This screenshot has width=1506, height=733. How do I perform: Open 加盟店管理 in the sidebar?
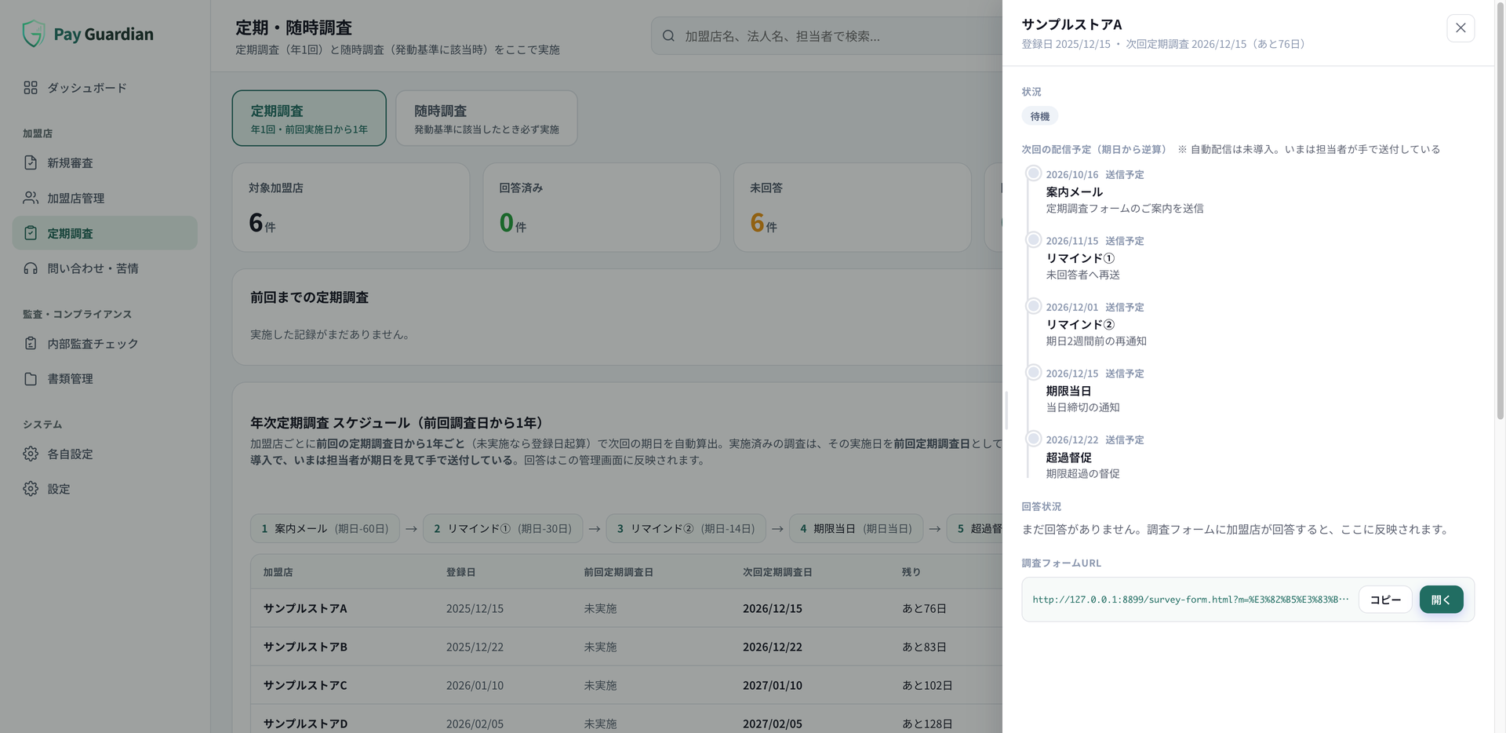point(105,198)
